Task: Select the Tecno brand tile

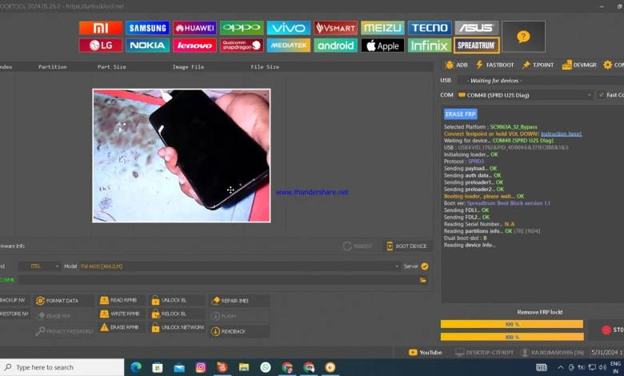Action: 430,28
